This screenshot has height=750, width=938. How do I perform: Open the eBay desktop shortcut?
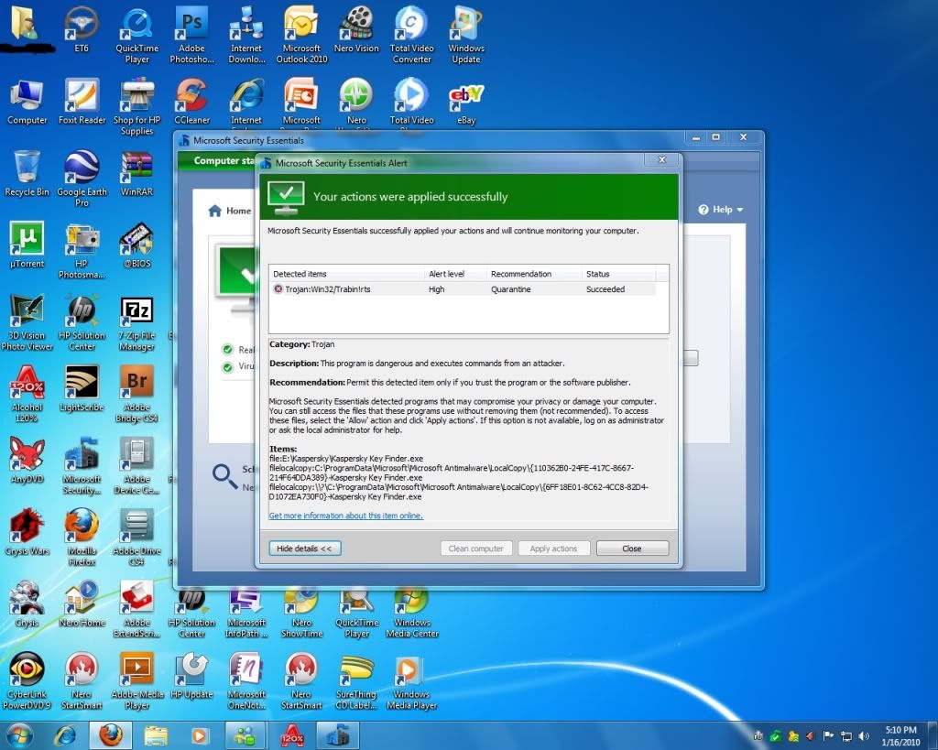466,103
